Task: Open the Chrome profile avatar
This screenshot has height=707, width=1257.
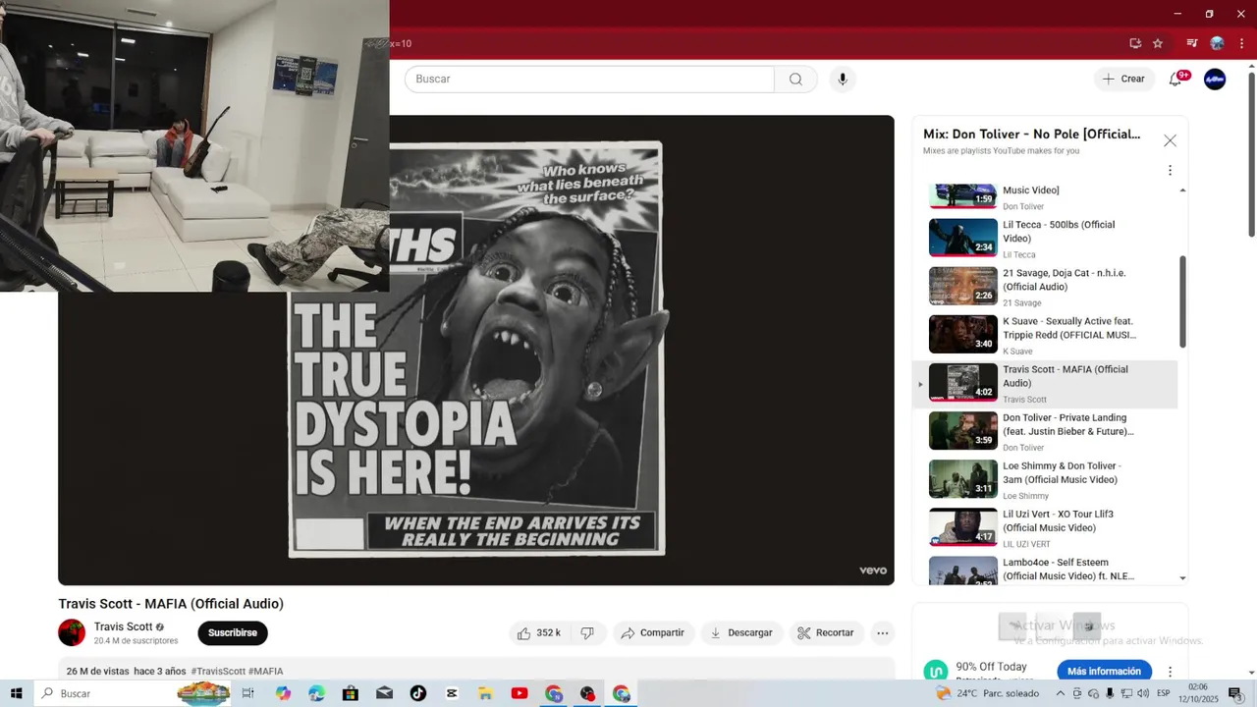Action: click(1217, 43)
